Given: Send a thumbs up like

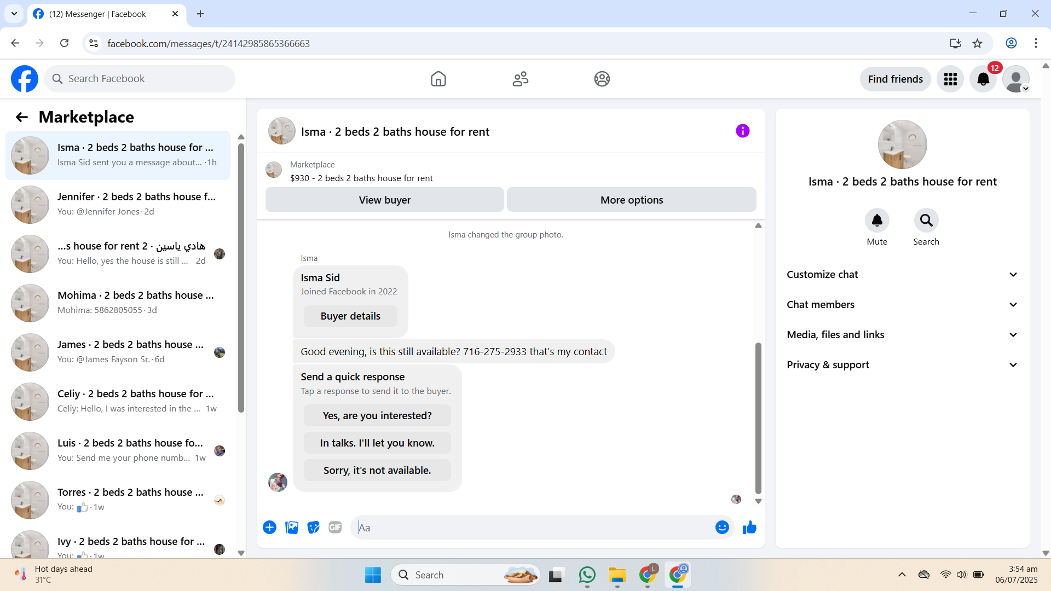Looking at the screenshot, I should pos(749,527).
